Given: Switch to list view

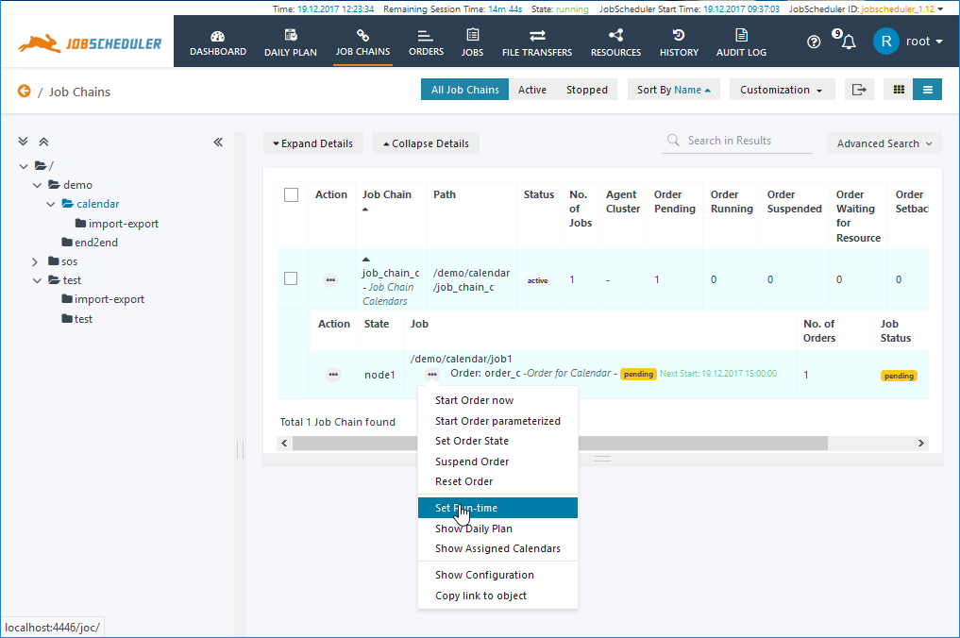Looking at the screenshot, I should [x=928, y=90].
